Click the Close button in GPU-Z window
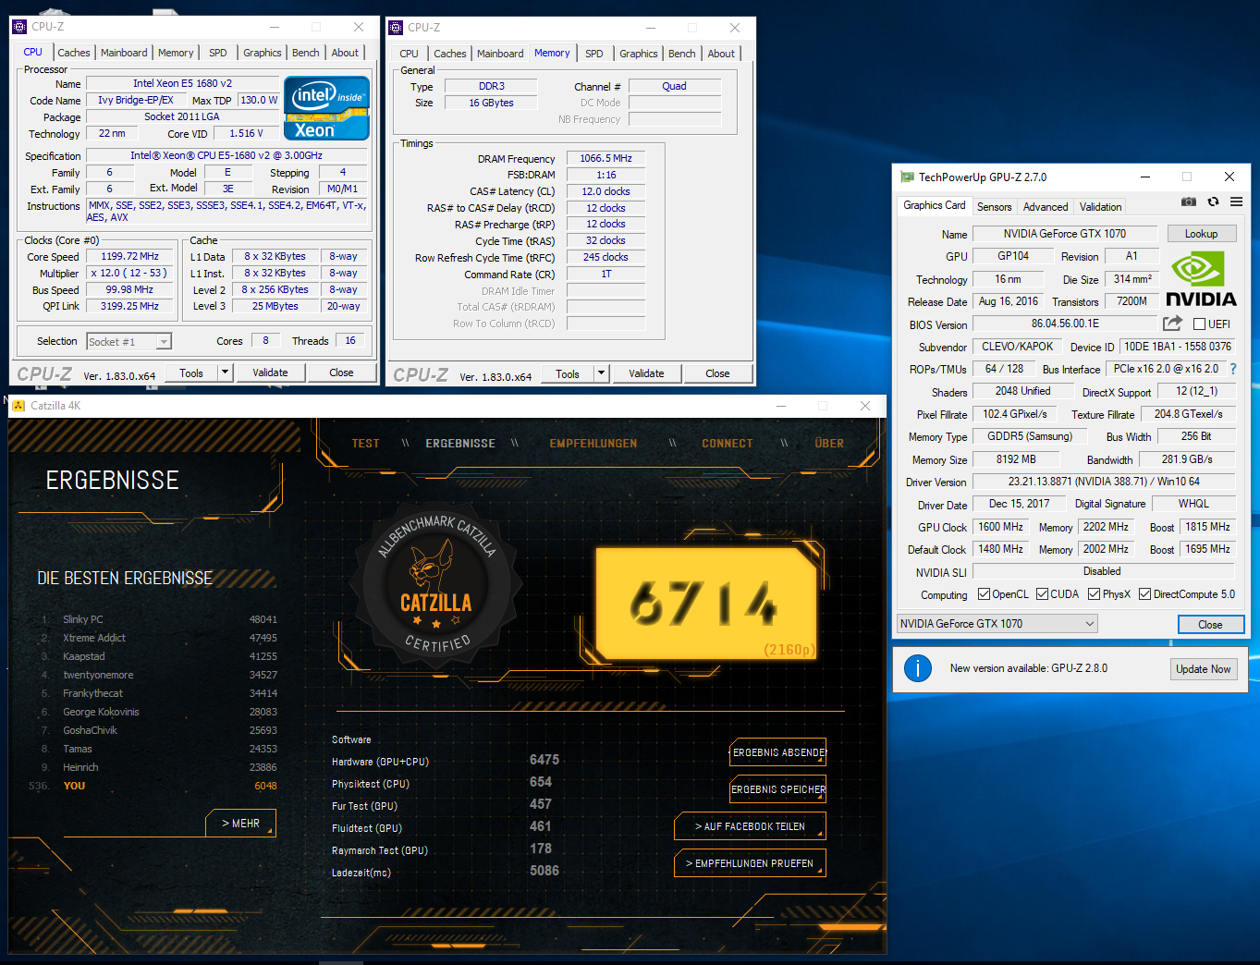 point(1210,625)
